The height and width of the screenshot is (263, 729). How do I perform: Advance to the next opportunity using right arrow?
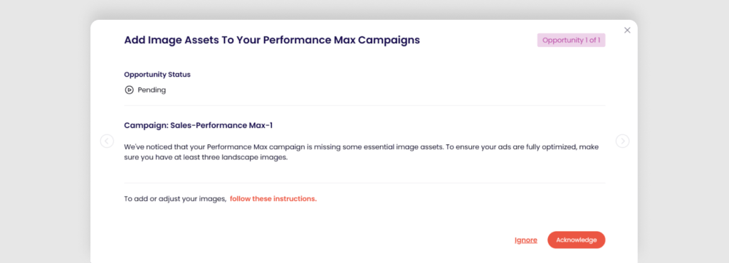[x=622, y=141]
